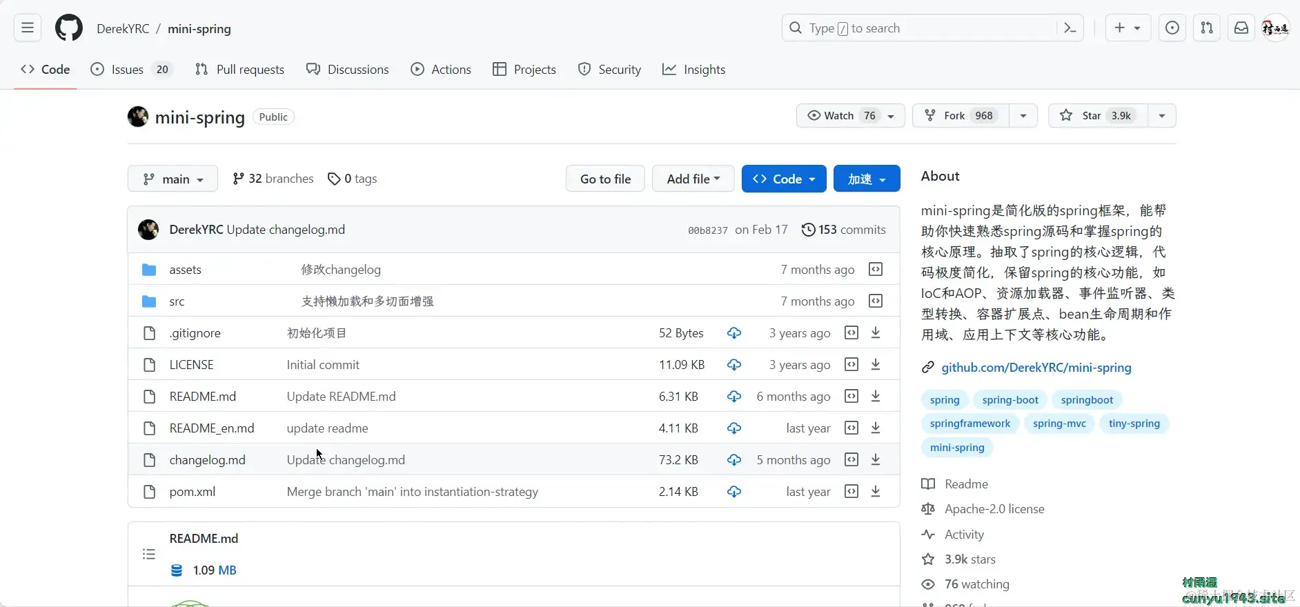This screenshot has width=1300, height=607.
Task: Fork the repository with Fork button
Action: click(961, 116)
